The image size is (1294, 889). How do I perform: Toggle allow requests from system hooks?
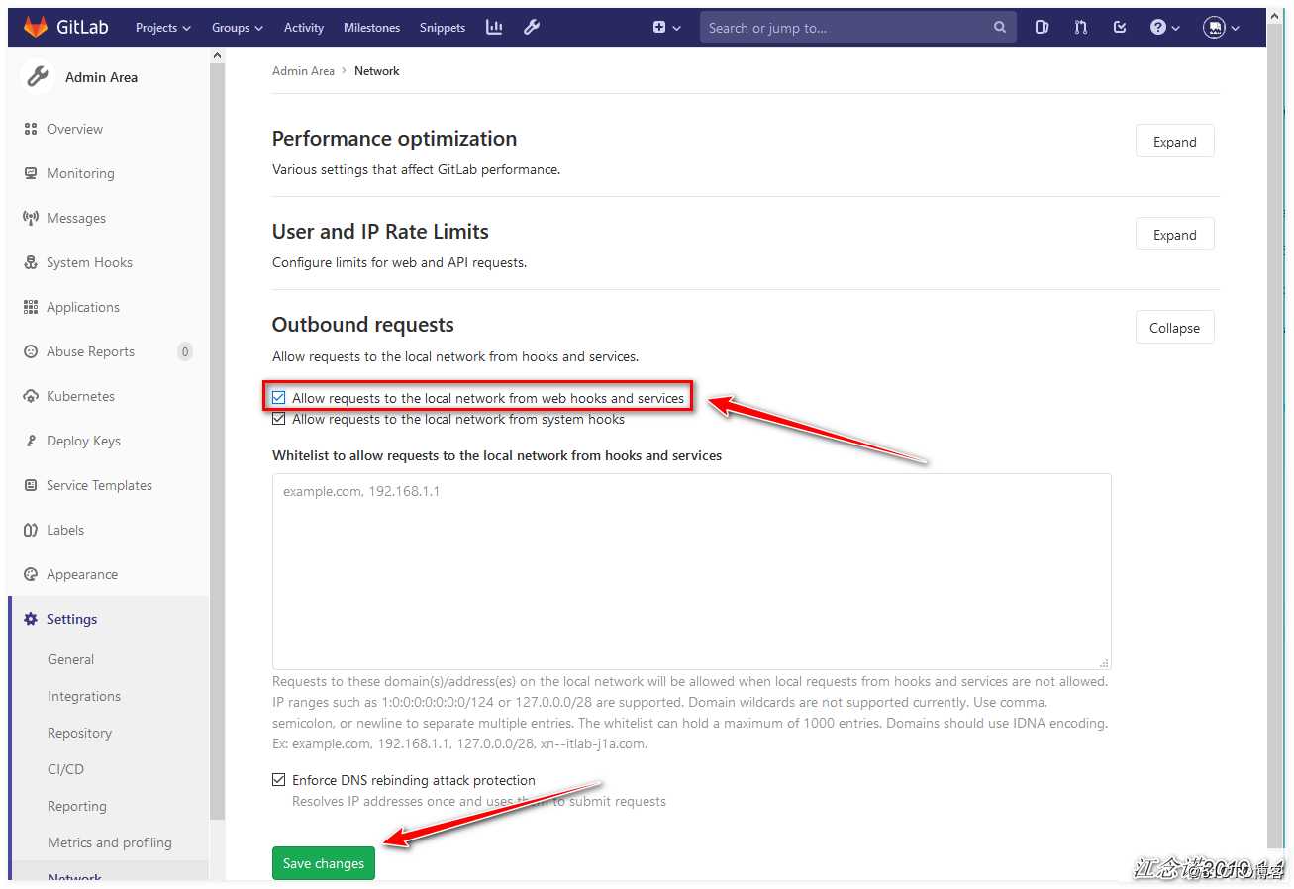click(279, 419)
